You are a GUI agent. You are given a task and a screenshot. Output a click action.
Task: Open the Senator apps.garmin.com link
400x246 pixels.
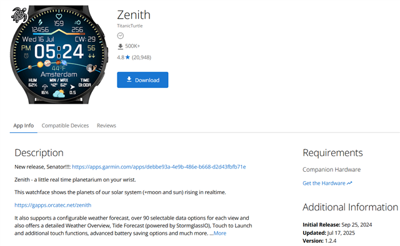click(x=159, y=167)
